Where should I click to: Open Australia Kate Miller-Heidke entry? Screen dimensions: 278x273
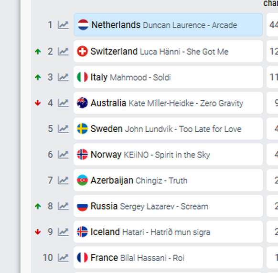click(x=168, y=103)
